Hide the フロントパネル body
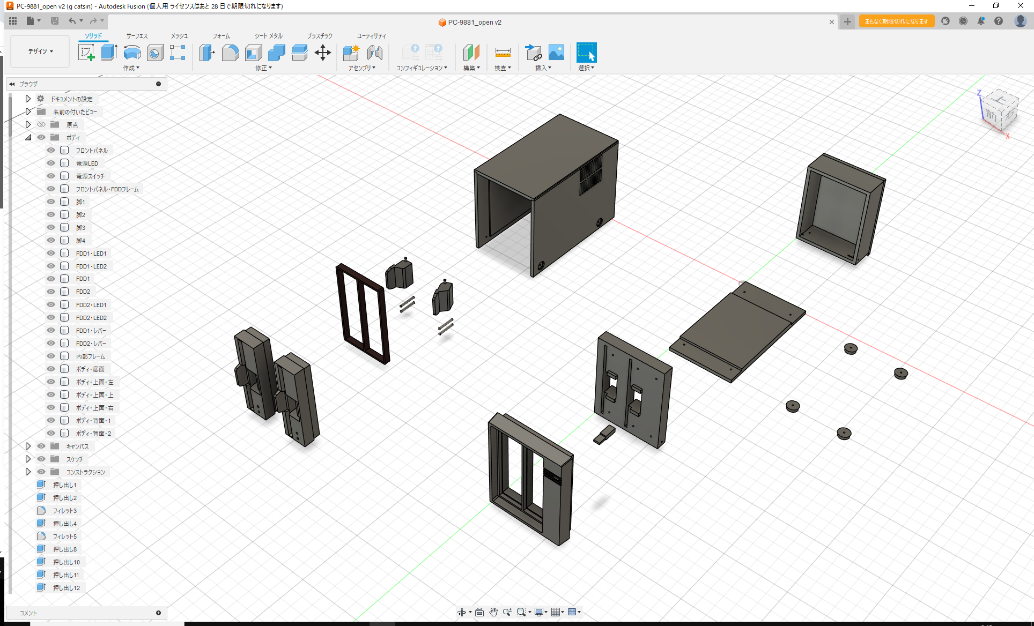1034x626 pixels. (x=50, y=150)
